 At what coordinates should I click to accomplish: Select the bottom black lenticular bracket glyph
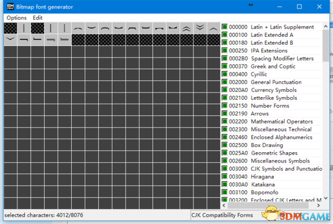173,28
